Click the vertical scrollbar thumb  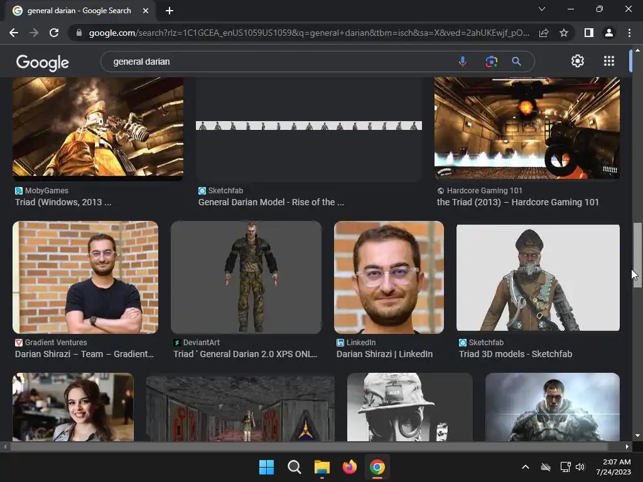click(637, 255)
